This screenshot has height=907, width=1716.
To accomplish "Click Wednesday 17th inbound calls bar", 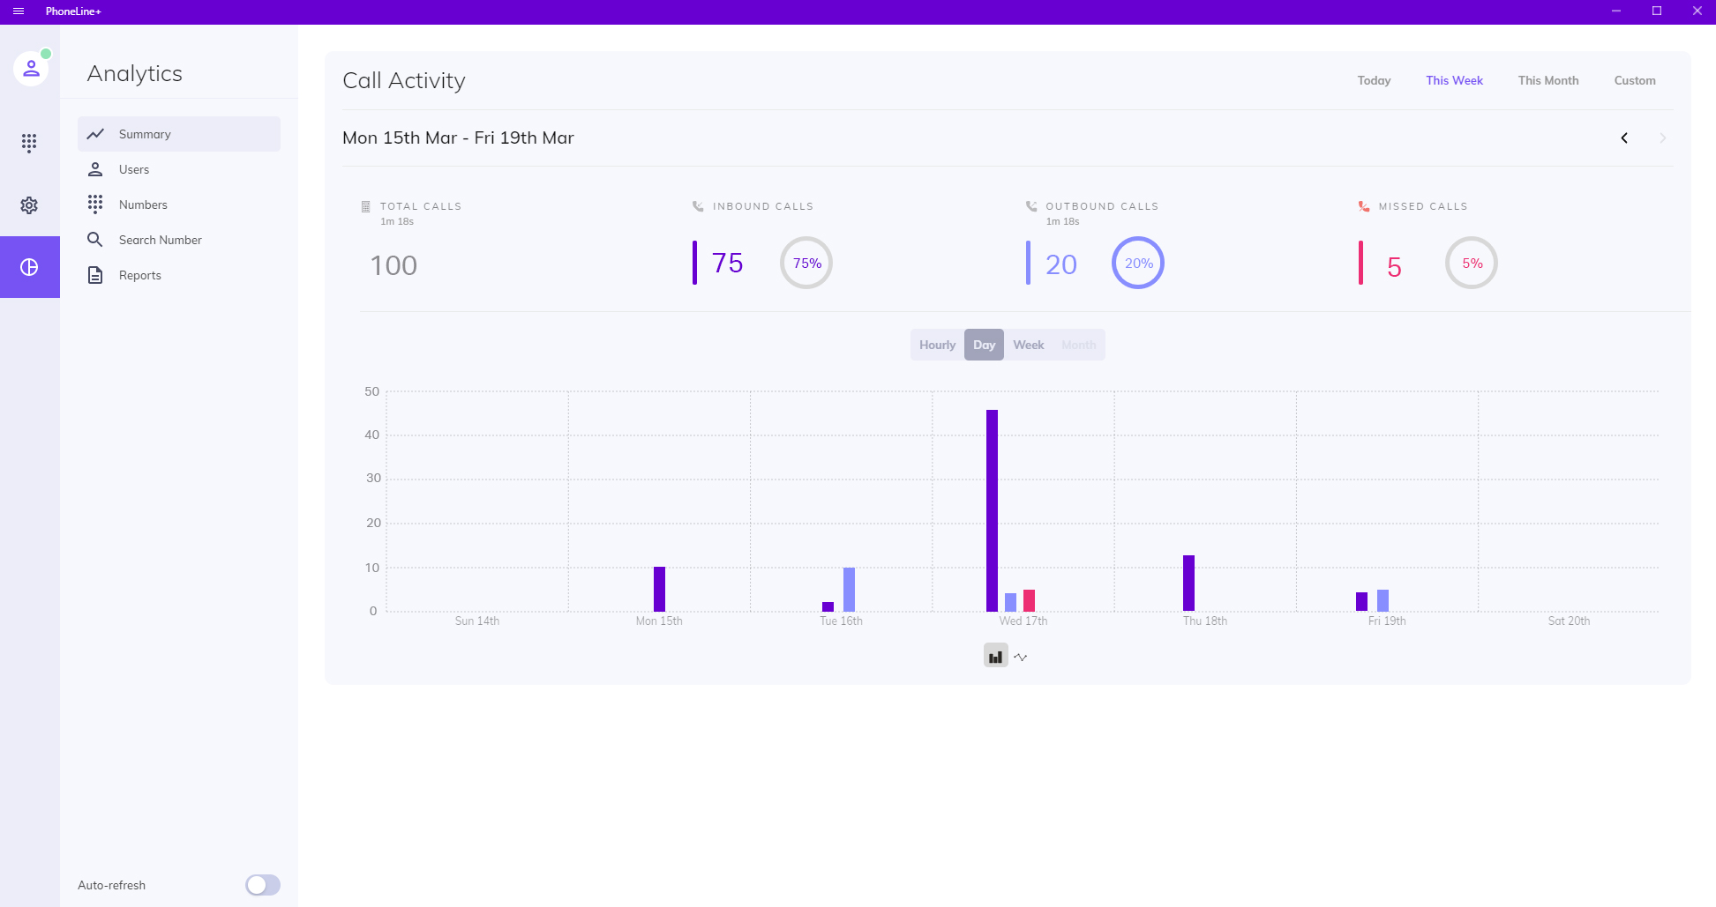I will pos(992,510).
